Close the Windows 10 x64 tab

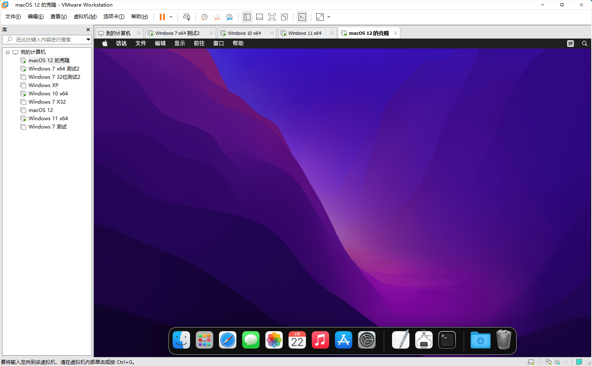(x=272, y=33)
